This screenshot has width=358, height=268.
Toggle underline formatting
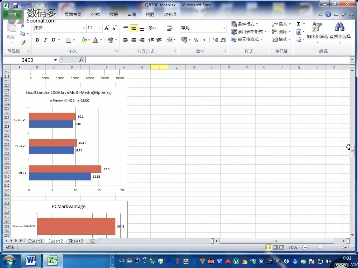click(53, 40)
